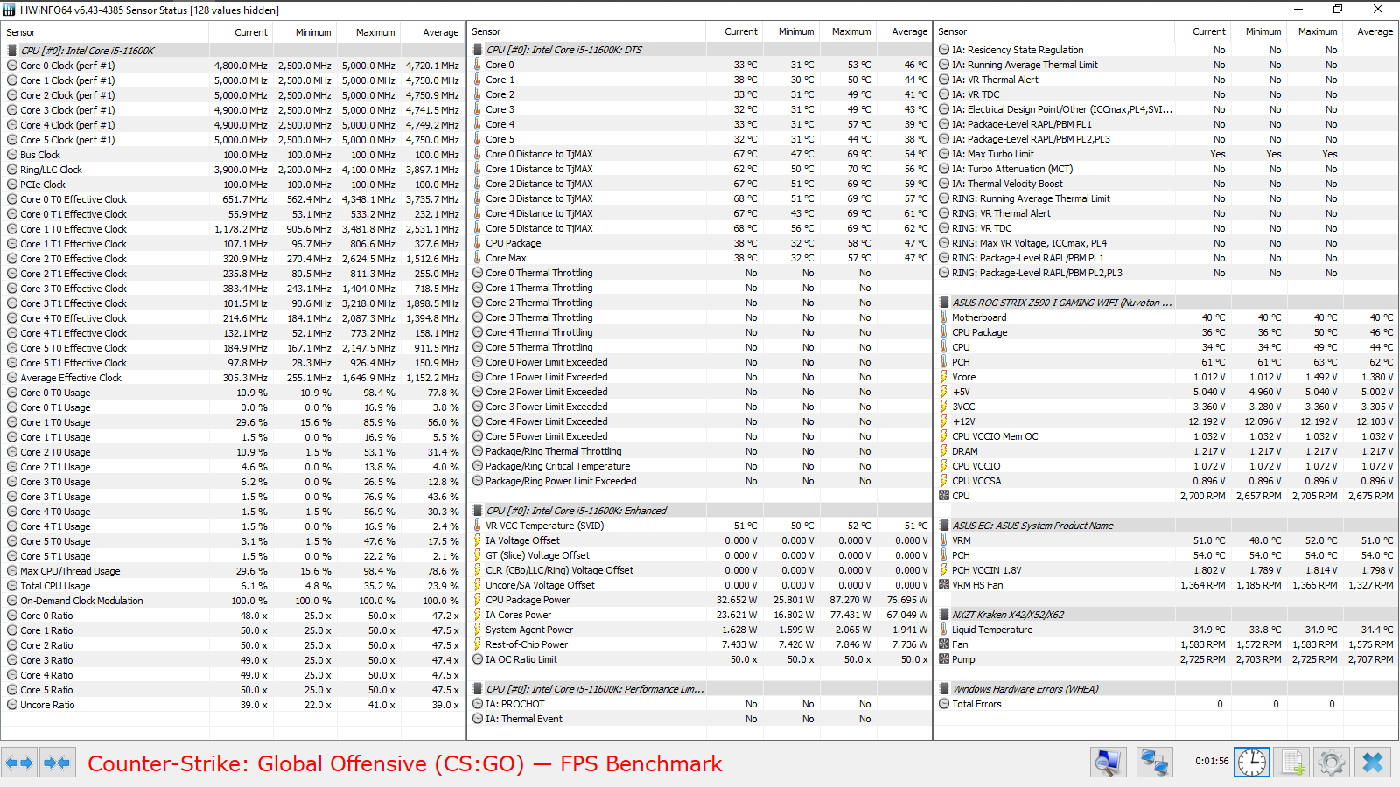Click the clock icon beside Bus Clock

point(12,155)
